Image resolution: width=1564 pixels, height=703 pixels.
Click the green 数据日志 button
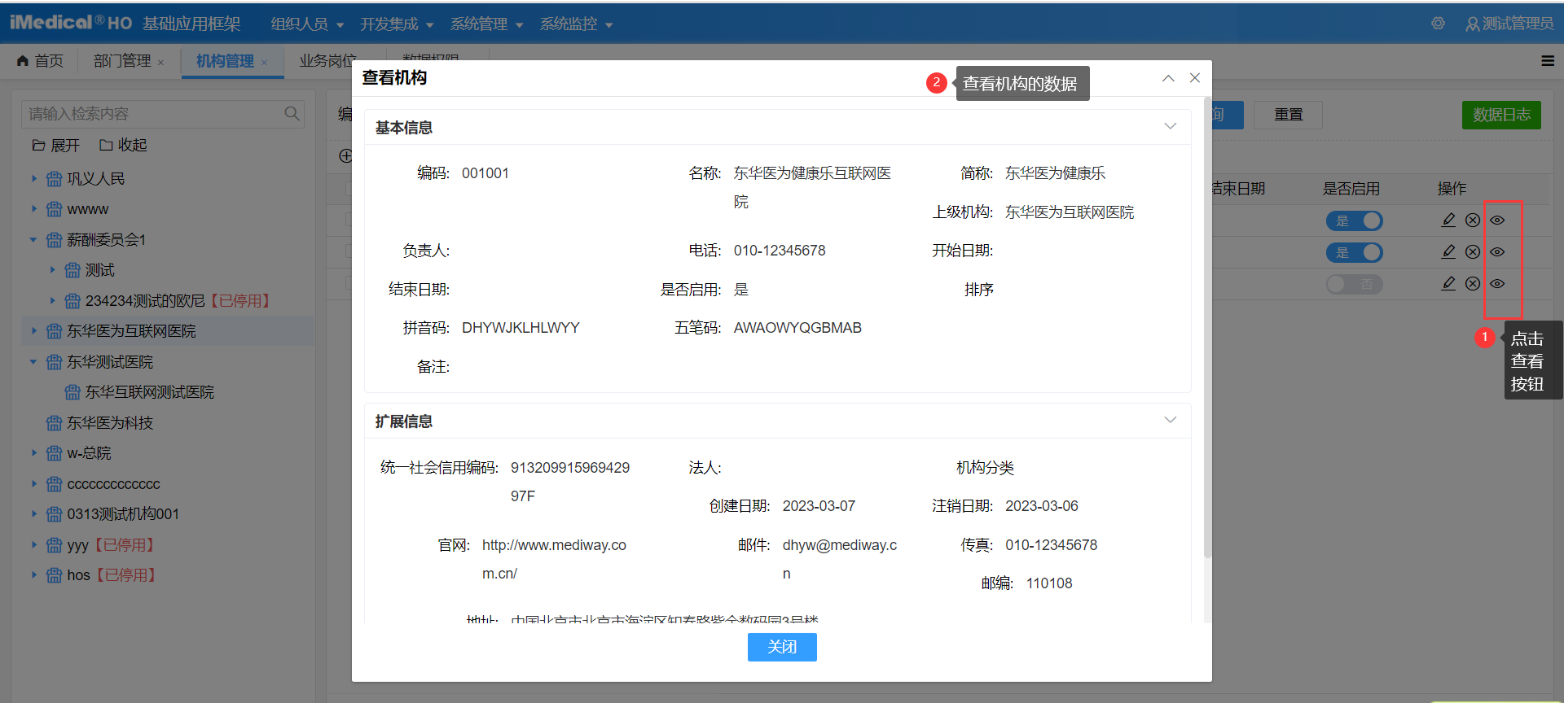[x=1501, y=115]
